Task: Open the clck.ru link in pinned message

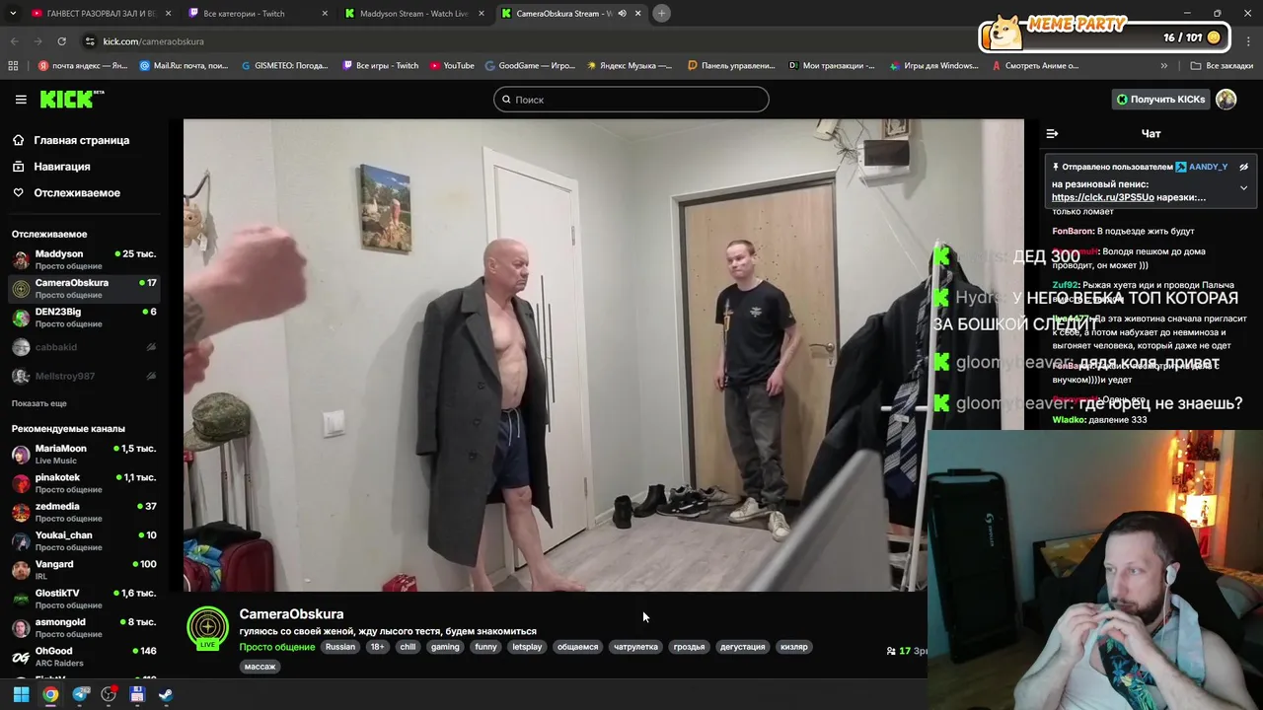Action: pos(1102,197)
